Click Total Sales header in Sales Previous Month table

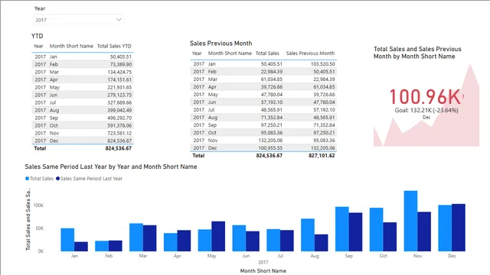(267, 53)
